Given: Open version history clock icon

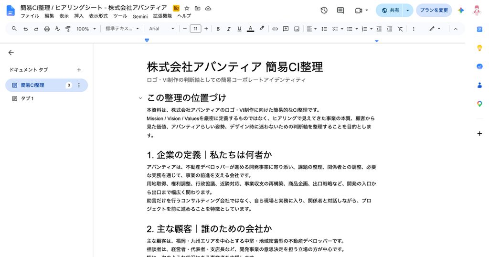Looking at the screenshot, I should (x=324, y=11).
